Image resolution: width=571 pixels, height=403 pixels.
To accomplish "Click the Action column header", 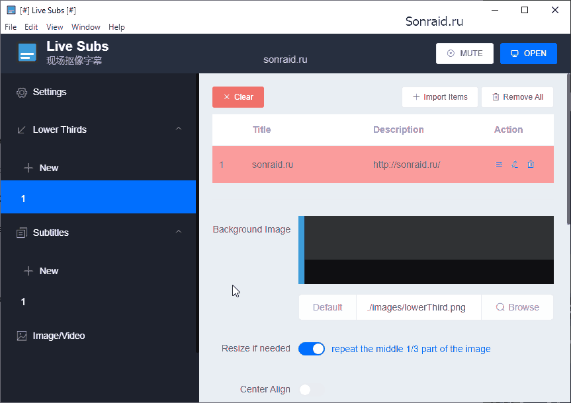I will 508,130.
